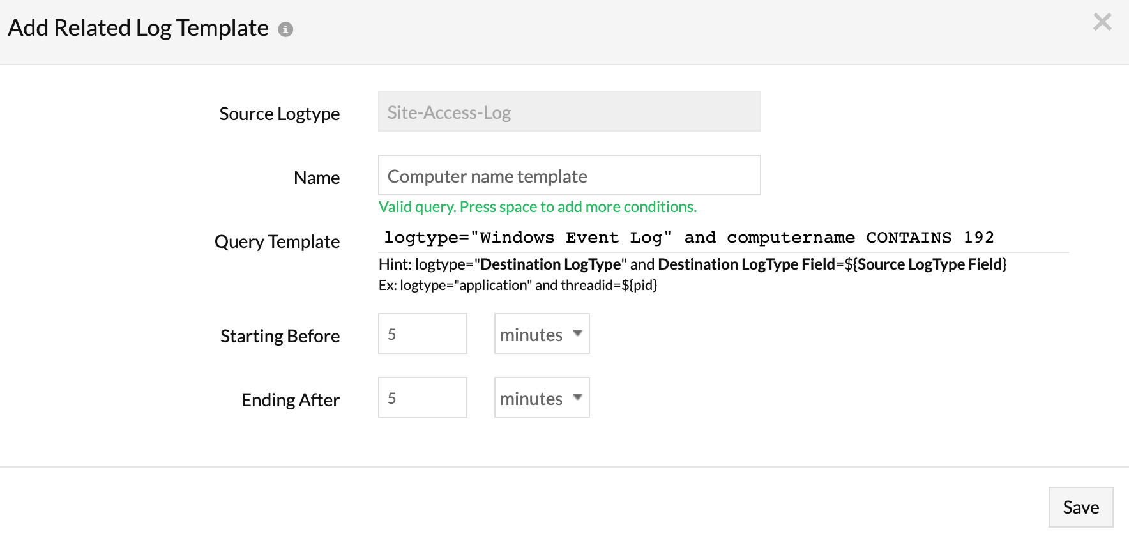This screenshot has height=543, width=1129.
Task: Click the Site-Access-Log source logtype field
Action: click(569, 112)
